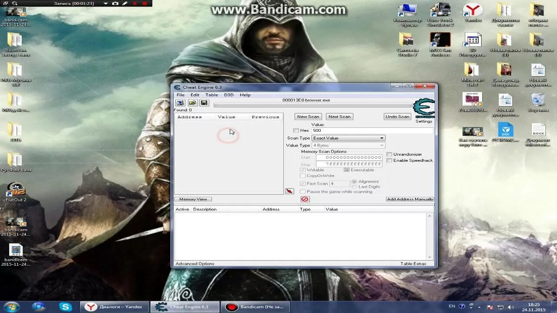Click the address table vertical scrollbar
Image resolution: width=557 pixels, height=313 pixels.
430,236
